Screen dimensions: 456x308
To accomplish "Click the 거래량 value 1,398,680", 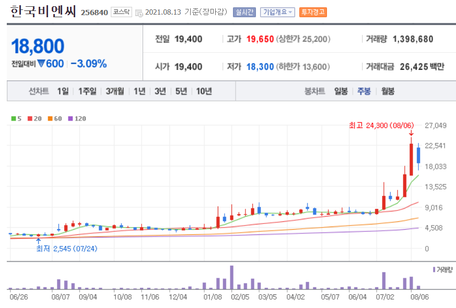I will [413, 39].
